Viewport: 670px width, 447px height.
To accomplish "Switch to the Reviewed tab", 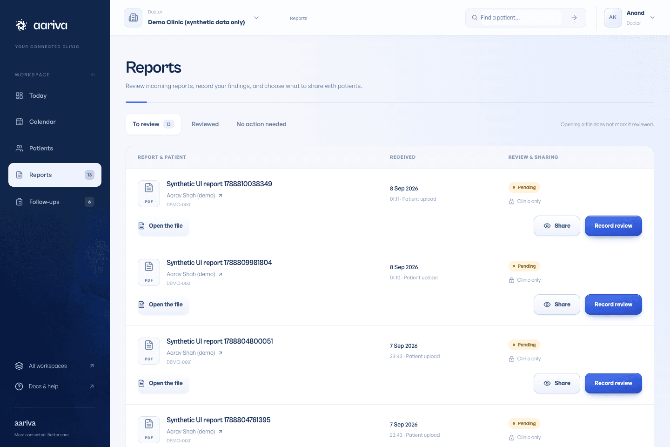I will tap(205, 124).
